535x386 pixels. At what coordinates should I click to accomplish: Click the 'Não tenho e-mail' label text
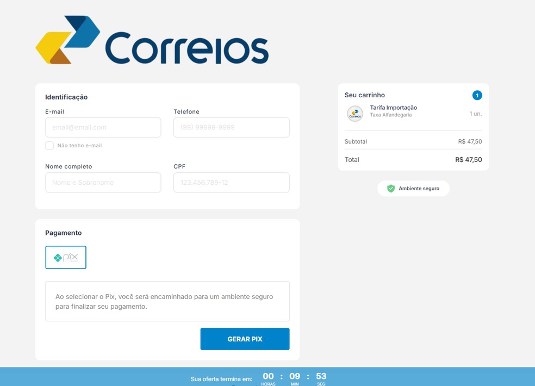coord(79,145)
